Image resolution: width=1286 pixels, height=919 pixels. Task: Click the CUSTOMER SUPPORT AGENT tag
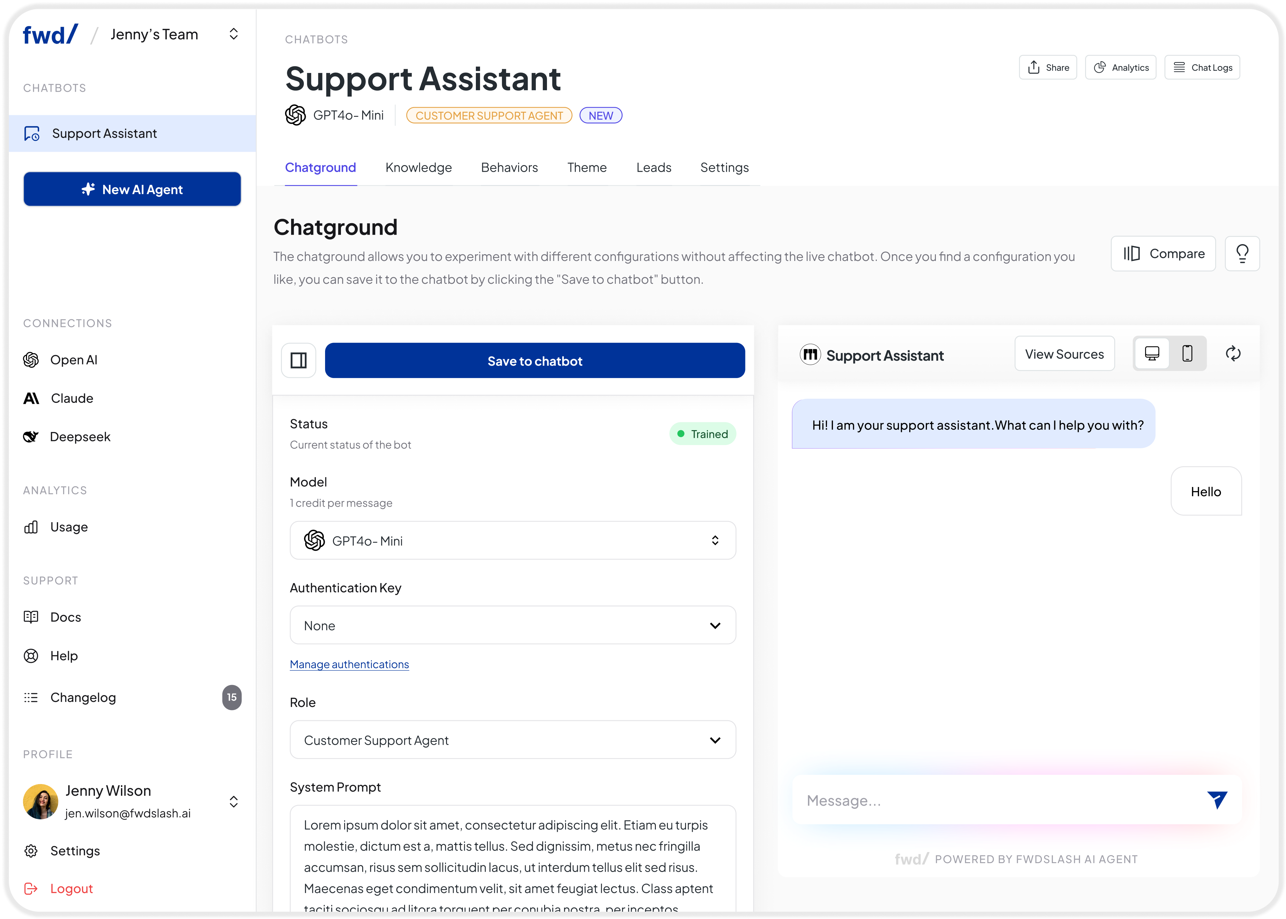pyautogui.click(x=489, y=116)
